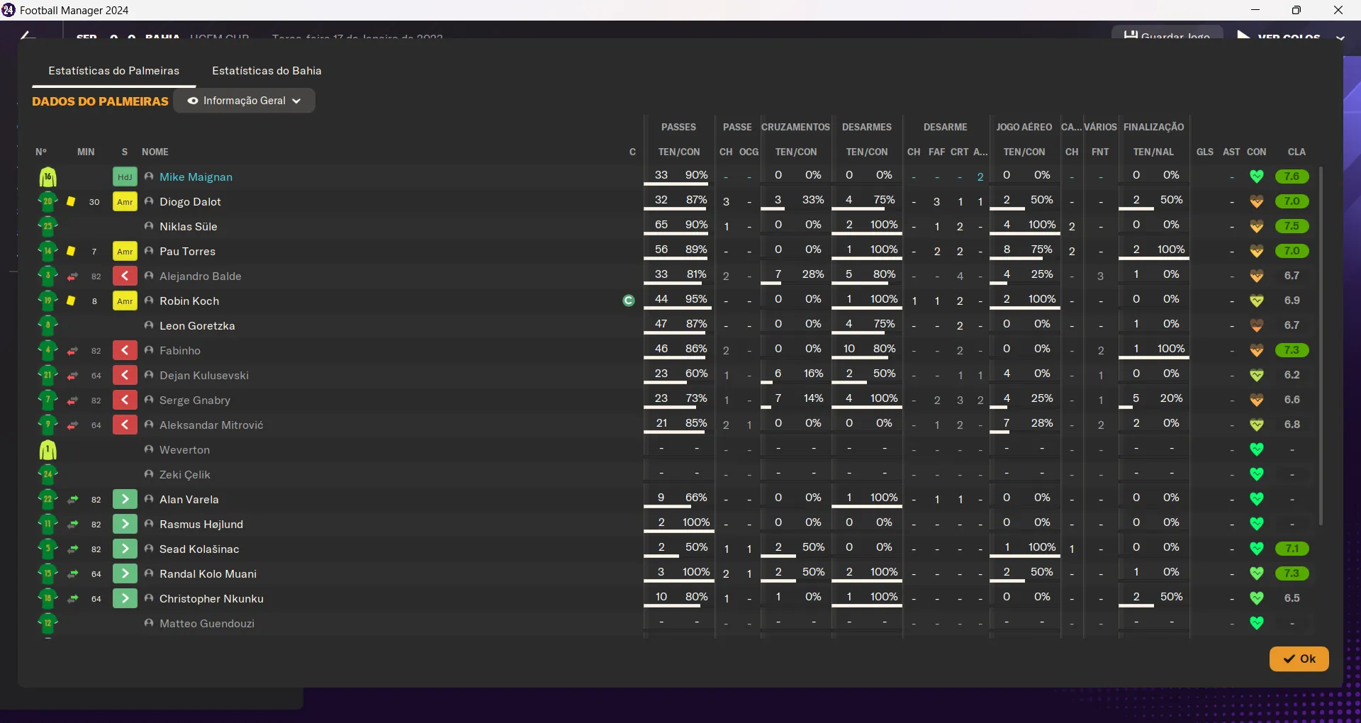Sort by the FNT column header
The width and height of the screenshot is (1361, 723).
pyautogui.click(x=1100, y=152)
